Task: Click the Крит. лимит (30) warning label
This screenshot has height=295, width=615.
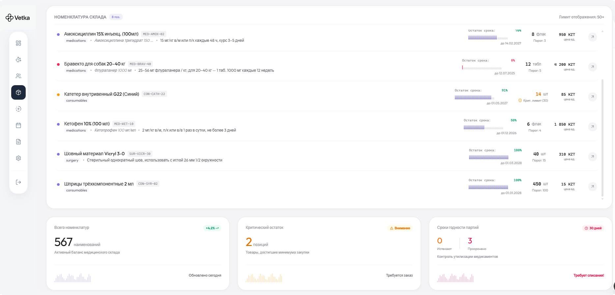Action: coord(536,101)
